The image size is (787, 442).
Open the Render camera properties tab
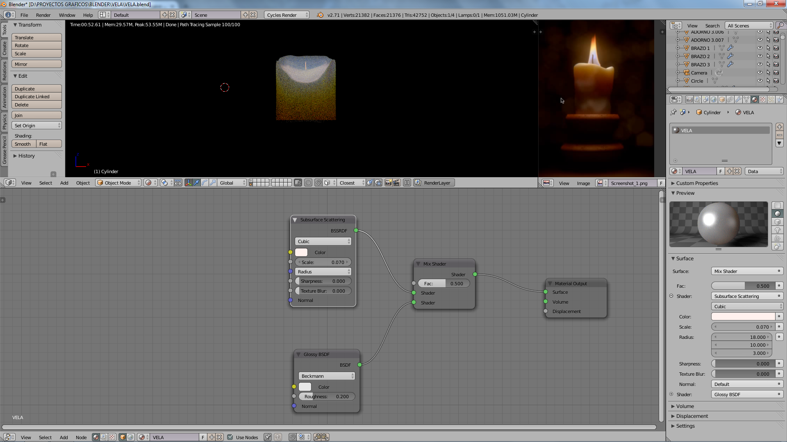pos(689,99)
